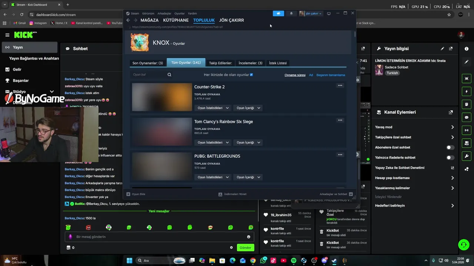
Task: Open the emoji picker in chat input
Action: tap(248, 237)
